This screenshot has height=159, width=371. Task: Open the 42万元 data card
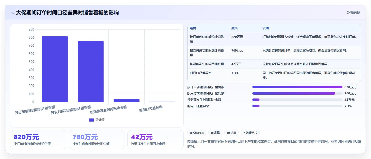pyautogui.click(x=155, y=140)
